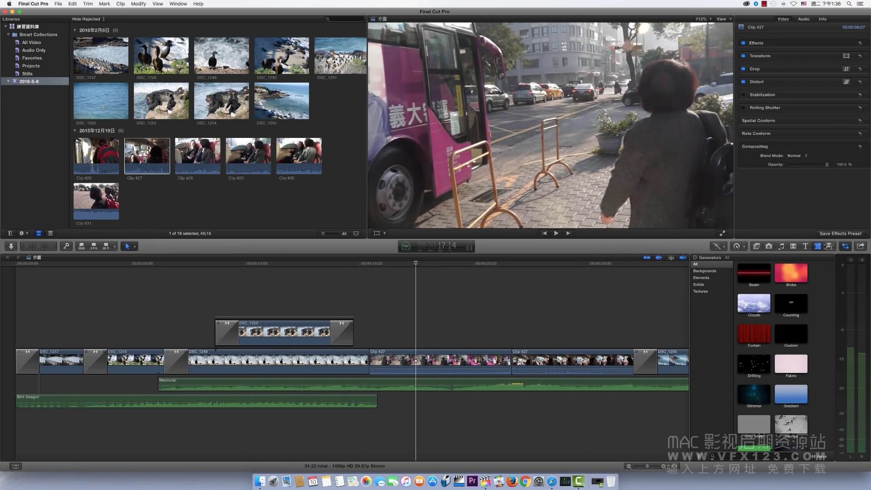Toggle the Transform checkbox

coord(743,56)
